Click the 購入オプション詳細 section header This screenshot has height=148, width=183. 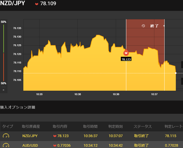click(x=18, y=107)
